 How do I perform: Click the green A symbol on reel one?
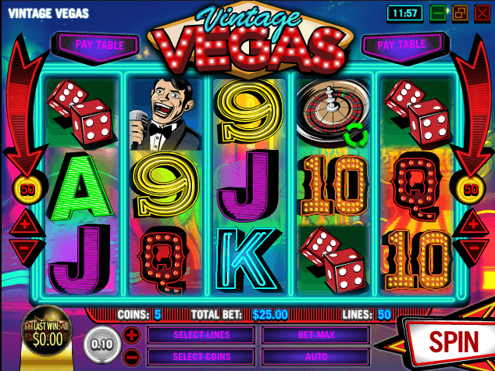click(x=81, y=187)
